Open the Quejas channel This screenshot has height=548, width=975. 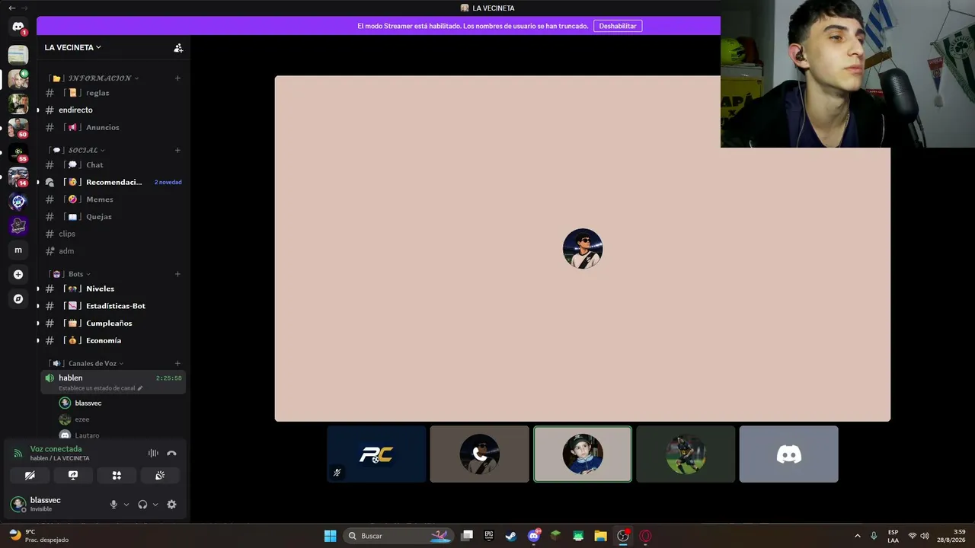coord(113,217)
